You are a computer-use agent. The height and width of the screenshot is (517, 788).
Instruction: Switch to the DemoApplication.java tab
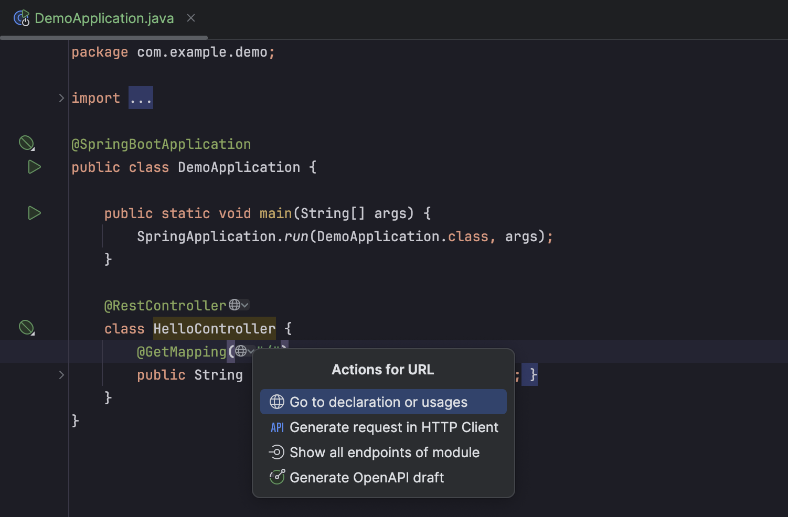pos(104,18)
